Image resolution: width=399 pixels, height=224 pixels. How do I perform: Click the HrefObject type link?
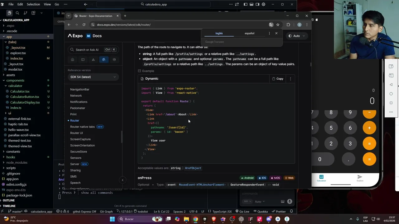(x=193, y=168)
